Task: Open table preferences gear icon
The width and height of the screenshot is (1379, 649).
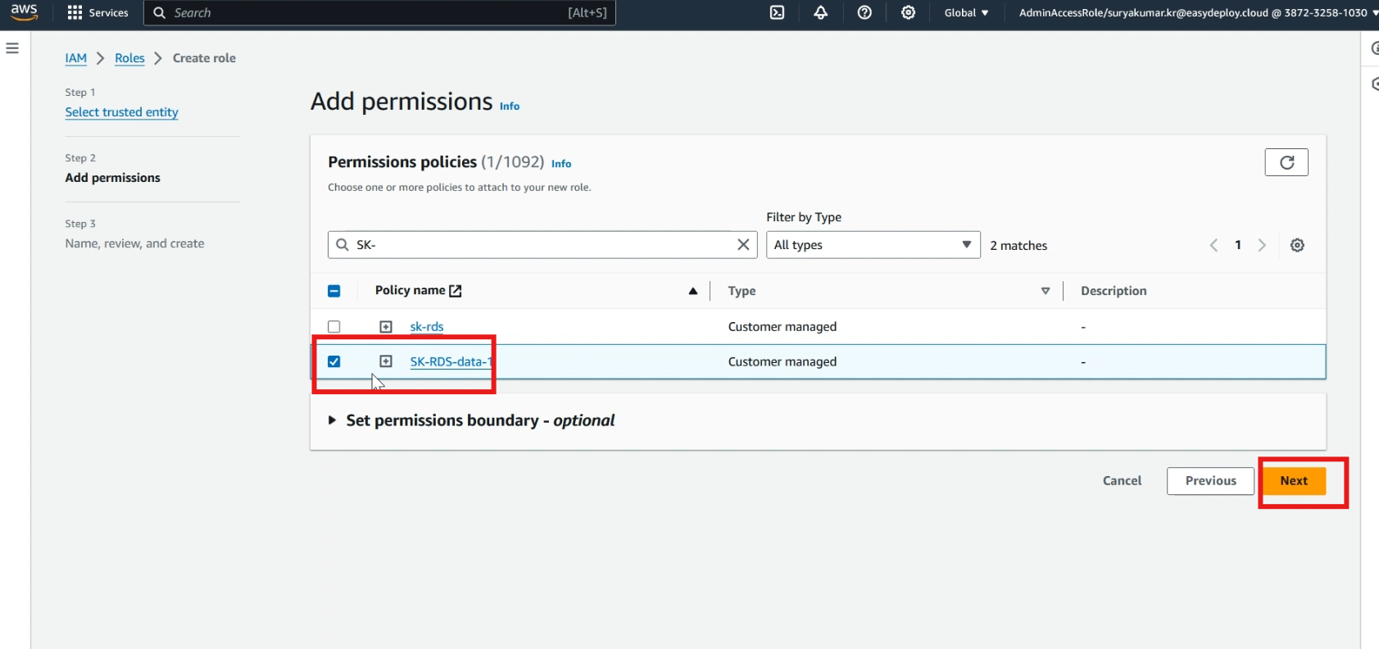Action: click(x=1297, y=245)
